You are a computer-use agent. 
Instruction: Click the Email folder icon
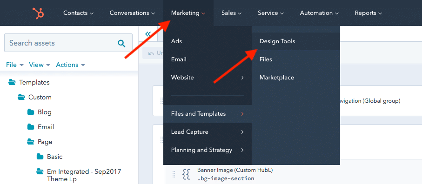(x=31, y=127)
